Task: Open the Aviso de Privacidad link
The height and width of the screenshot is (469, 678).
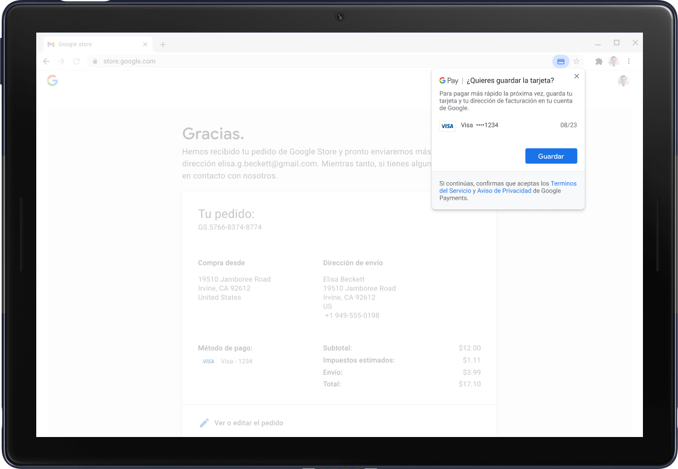Action: (x=504, y=191)
